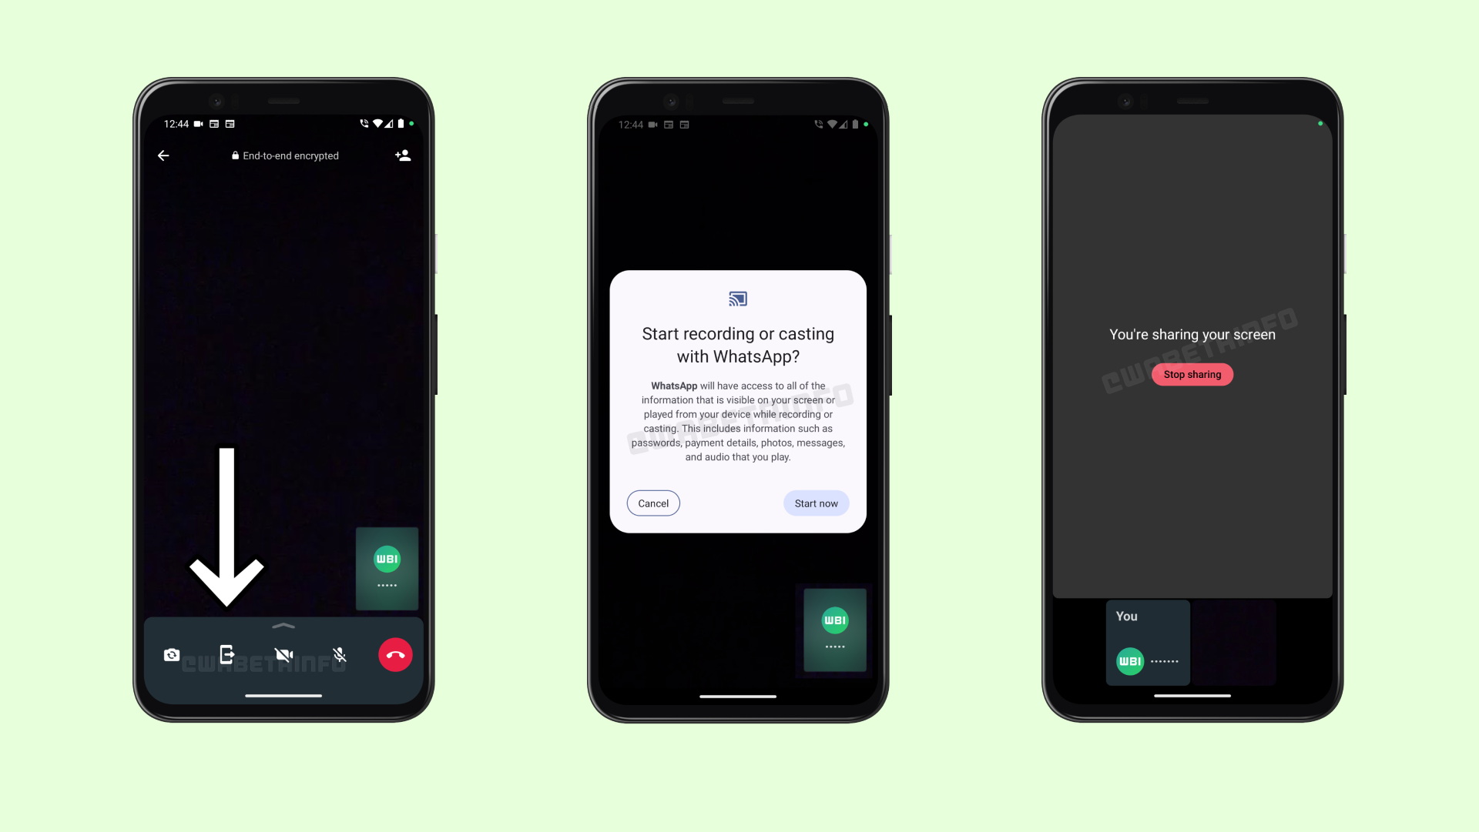Click Start now to begin screen sharing
1479x832 pixels.
[816, 503]
